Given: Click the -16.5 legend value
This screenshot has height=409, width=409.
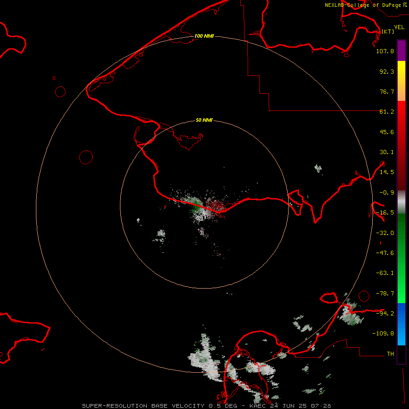Looking at the screenshot, I should pyautogui.click(x=385, y=213).
